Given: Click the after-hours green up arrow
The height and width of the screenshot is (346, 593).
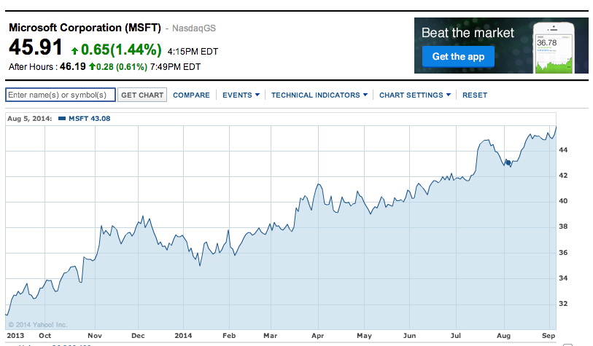Looking at the screenshot, I should click(x=93, y=67).
